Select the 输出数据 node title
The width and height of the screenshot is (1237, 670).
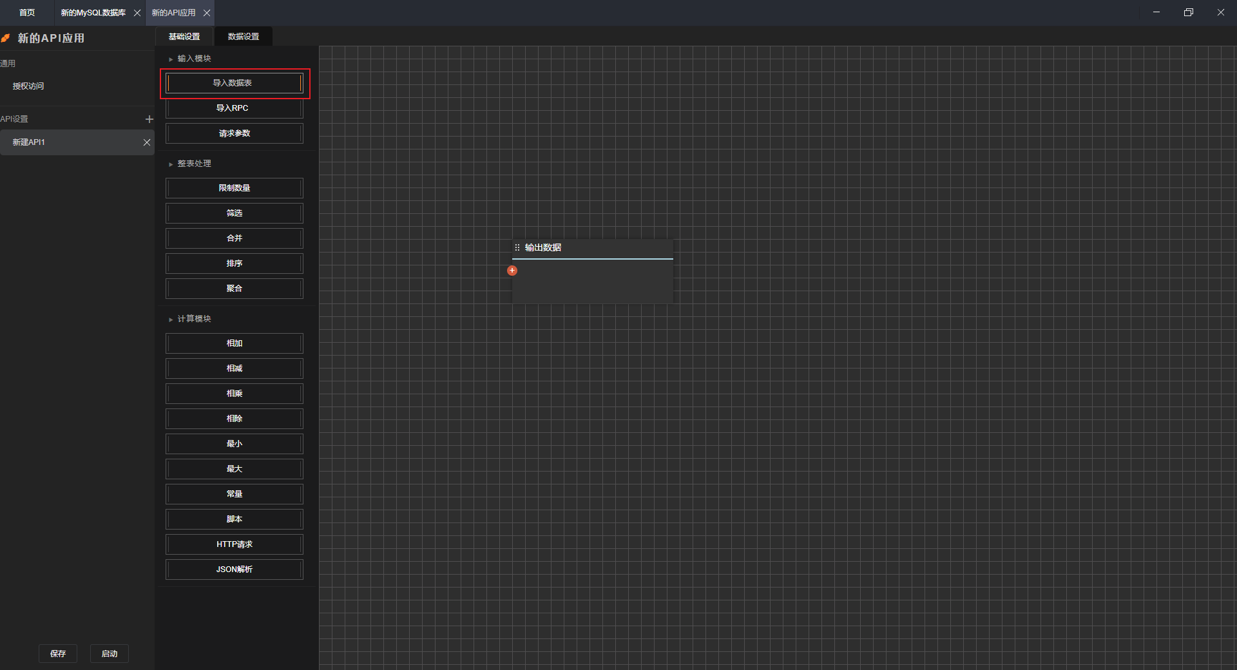[x=543, y=247]
